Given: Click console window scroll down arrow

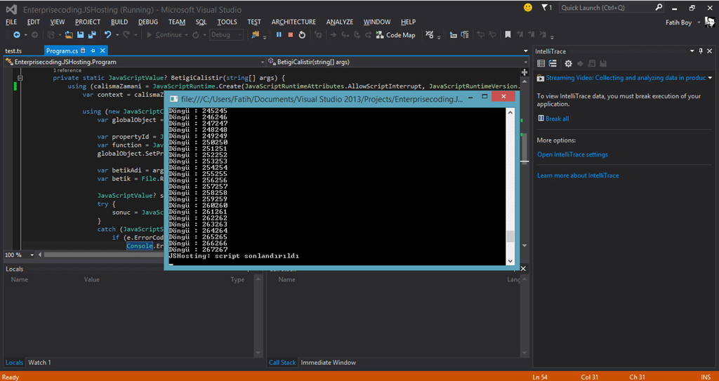Looking at the screenshot, I should pos(510,260).
